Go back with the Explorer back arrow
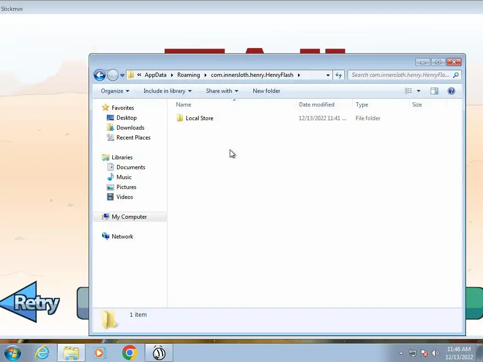The image size is (483, 362). (x=100, y=75)
